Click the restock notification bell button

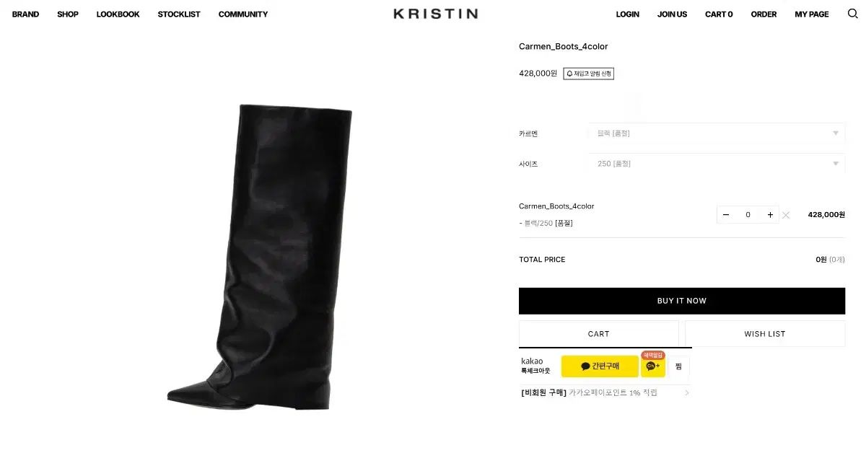tap(588, 74)
